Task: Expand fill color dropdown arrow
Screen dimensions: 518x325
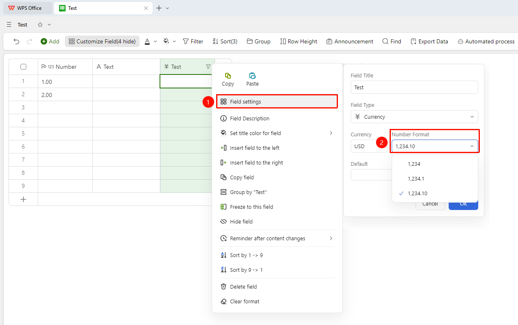Action: click(174, 41)
